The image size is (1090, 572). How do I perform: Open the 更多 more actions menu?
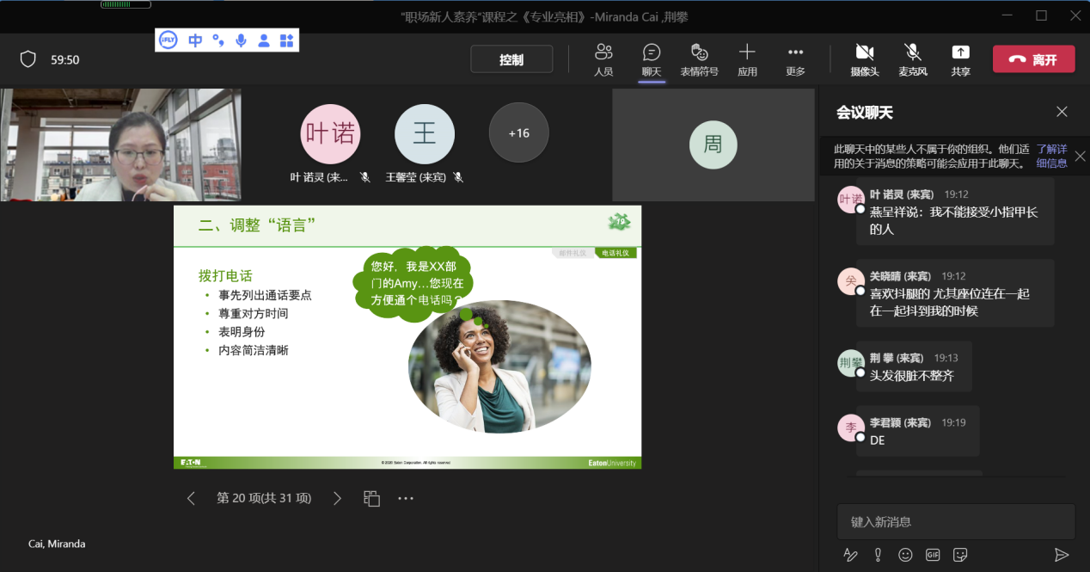click(795, 60)
